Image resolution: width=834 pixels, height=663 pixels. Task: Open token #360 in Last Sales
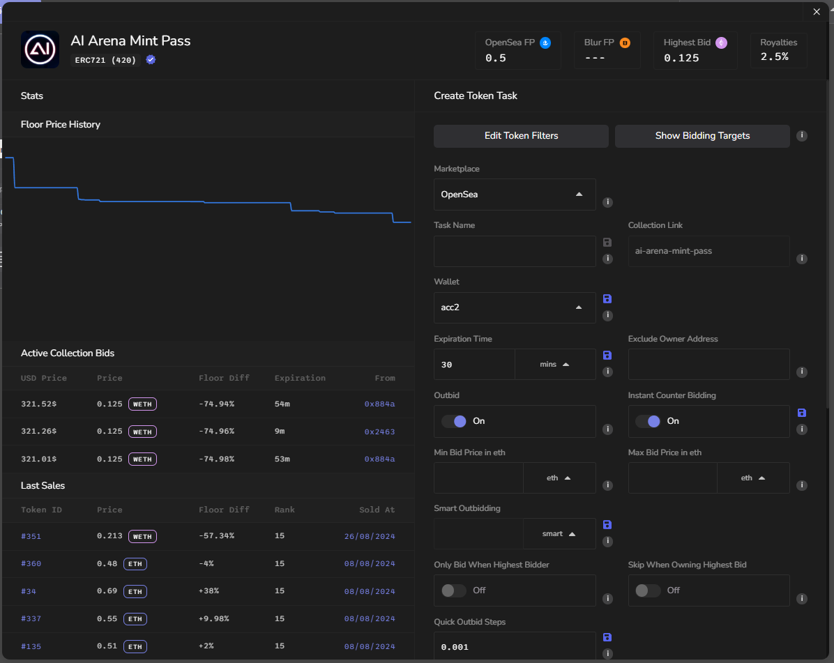point(31,563)
